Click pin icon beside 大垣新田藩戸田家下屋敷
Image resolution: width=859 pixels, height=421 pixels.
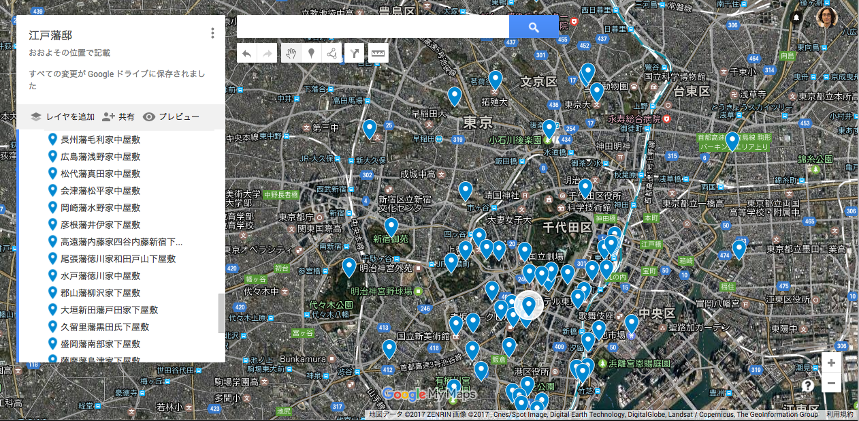coord(52,309)
